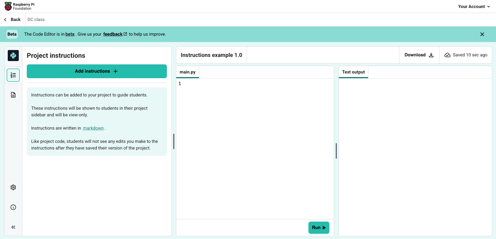Click into code editor line 1
Image resolution: width=496 pixels, height=239 pixels.
(254, 84)
